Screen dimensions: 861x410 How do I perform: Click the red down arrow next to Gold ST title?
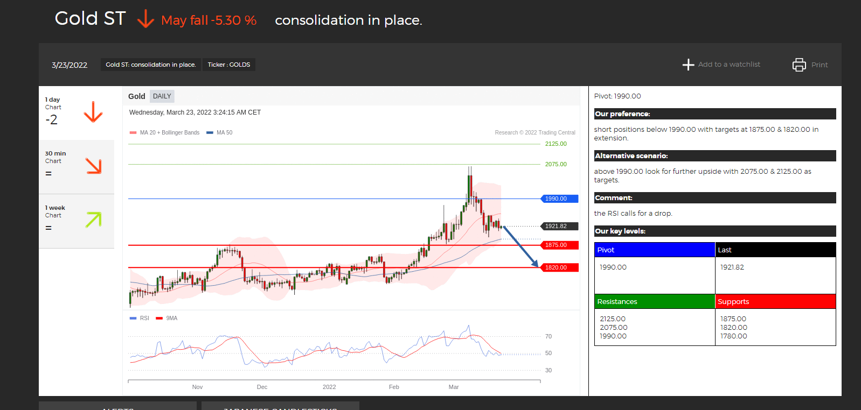click(145, 19)
